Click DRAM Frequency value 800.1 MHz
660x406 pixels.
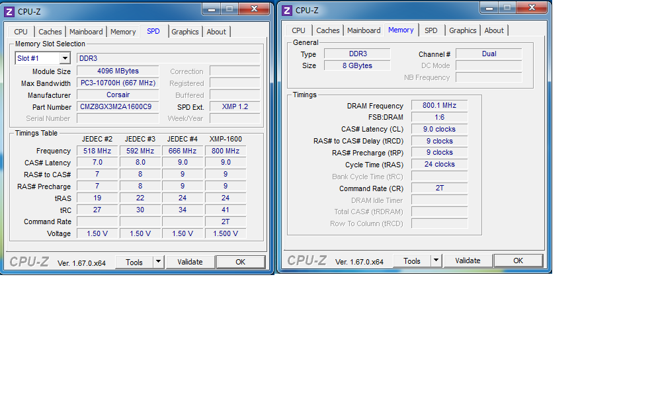(x=439, y=105)
